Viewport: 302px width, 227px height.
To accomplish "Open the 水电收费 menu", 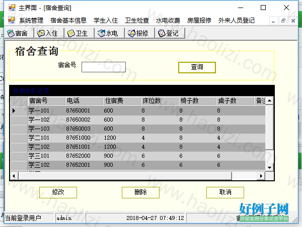I will (x=168, y=21).
